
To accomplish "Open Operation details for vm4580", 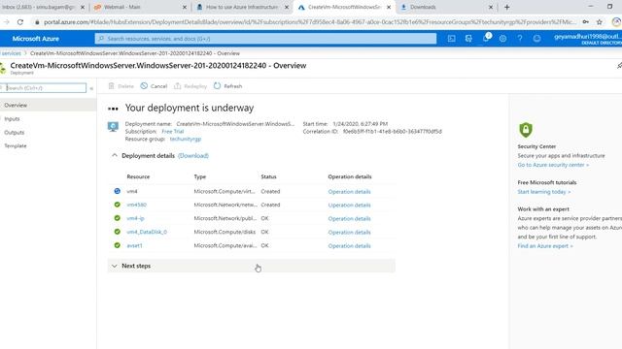I will pyautogui.click(x=349, y=205).
